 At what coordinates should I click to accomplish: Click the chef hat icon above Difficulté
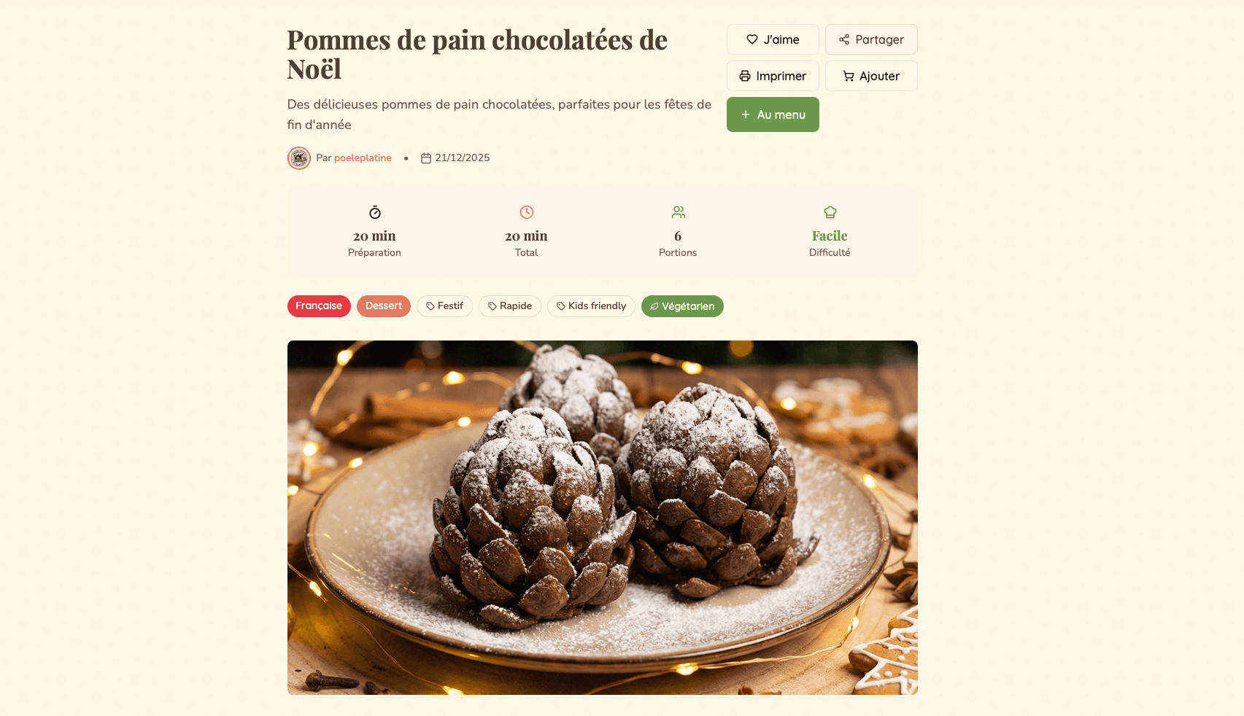click(830, 212)
